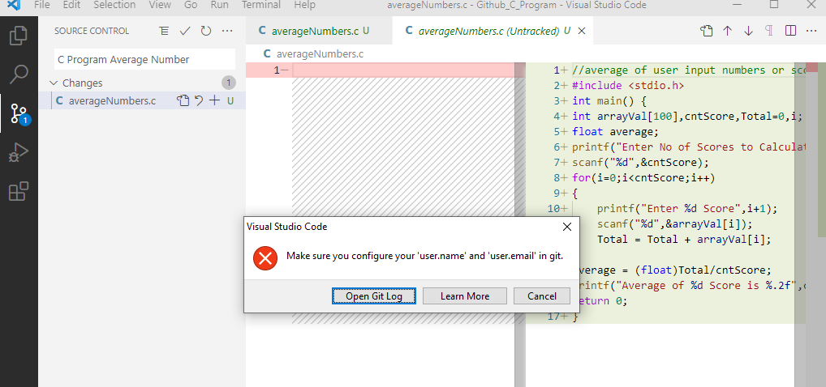Open the Explorer view in activity bar

point(19,36)
